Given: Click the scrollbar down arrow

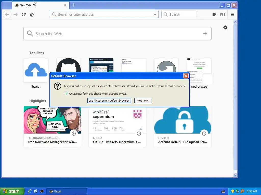Looking at the screenshot, I should click(x=235, y=175).
